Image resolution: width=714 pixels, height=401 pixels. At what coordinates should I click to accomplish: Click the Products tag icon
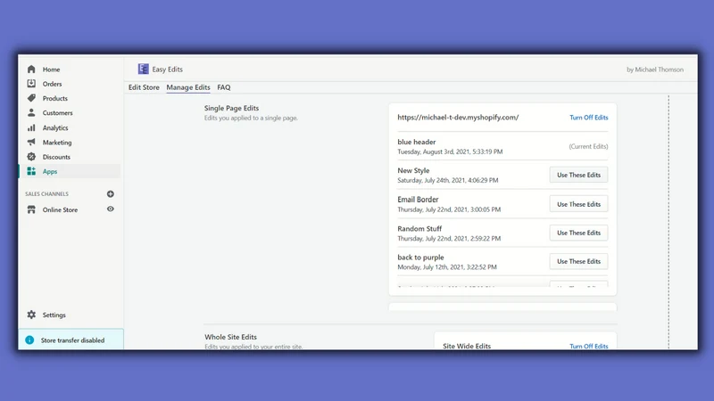coord(31,98)
